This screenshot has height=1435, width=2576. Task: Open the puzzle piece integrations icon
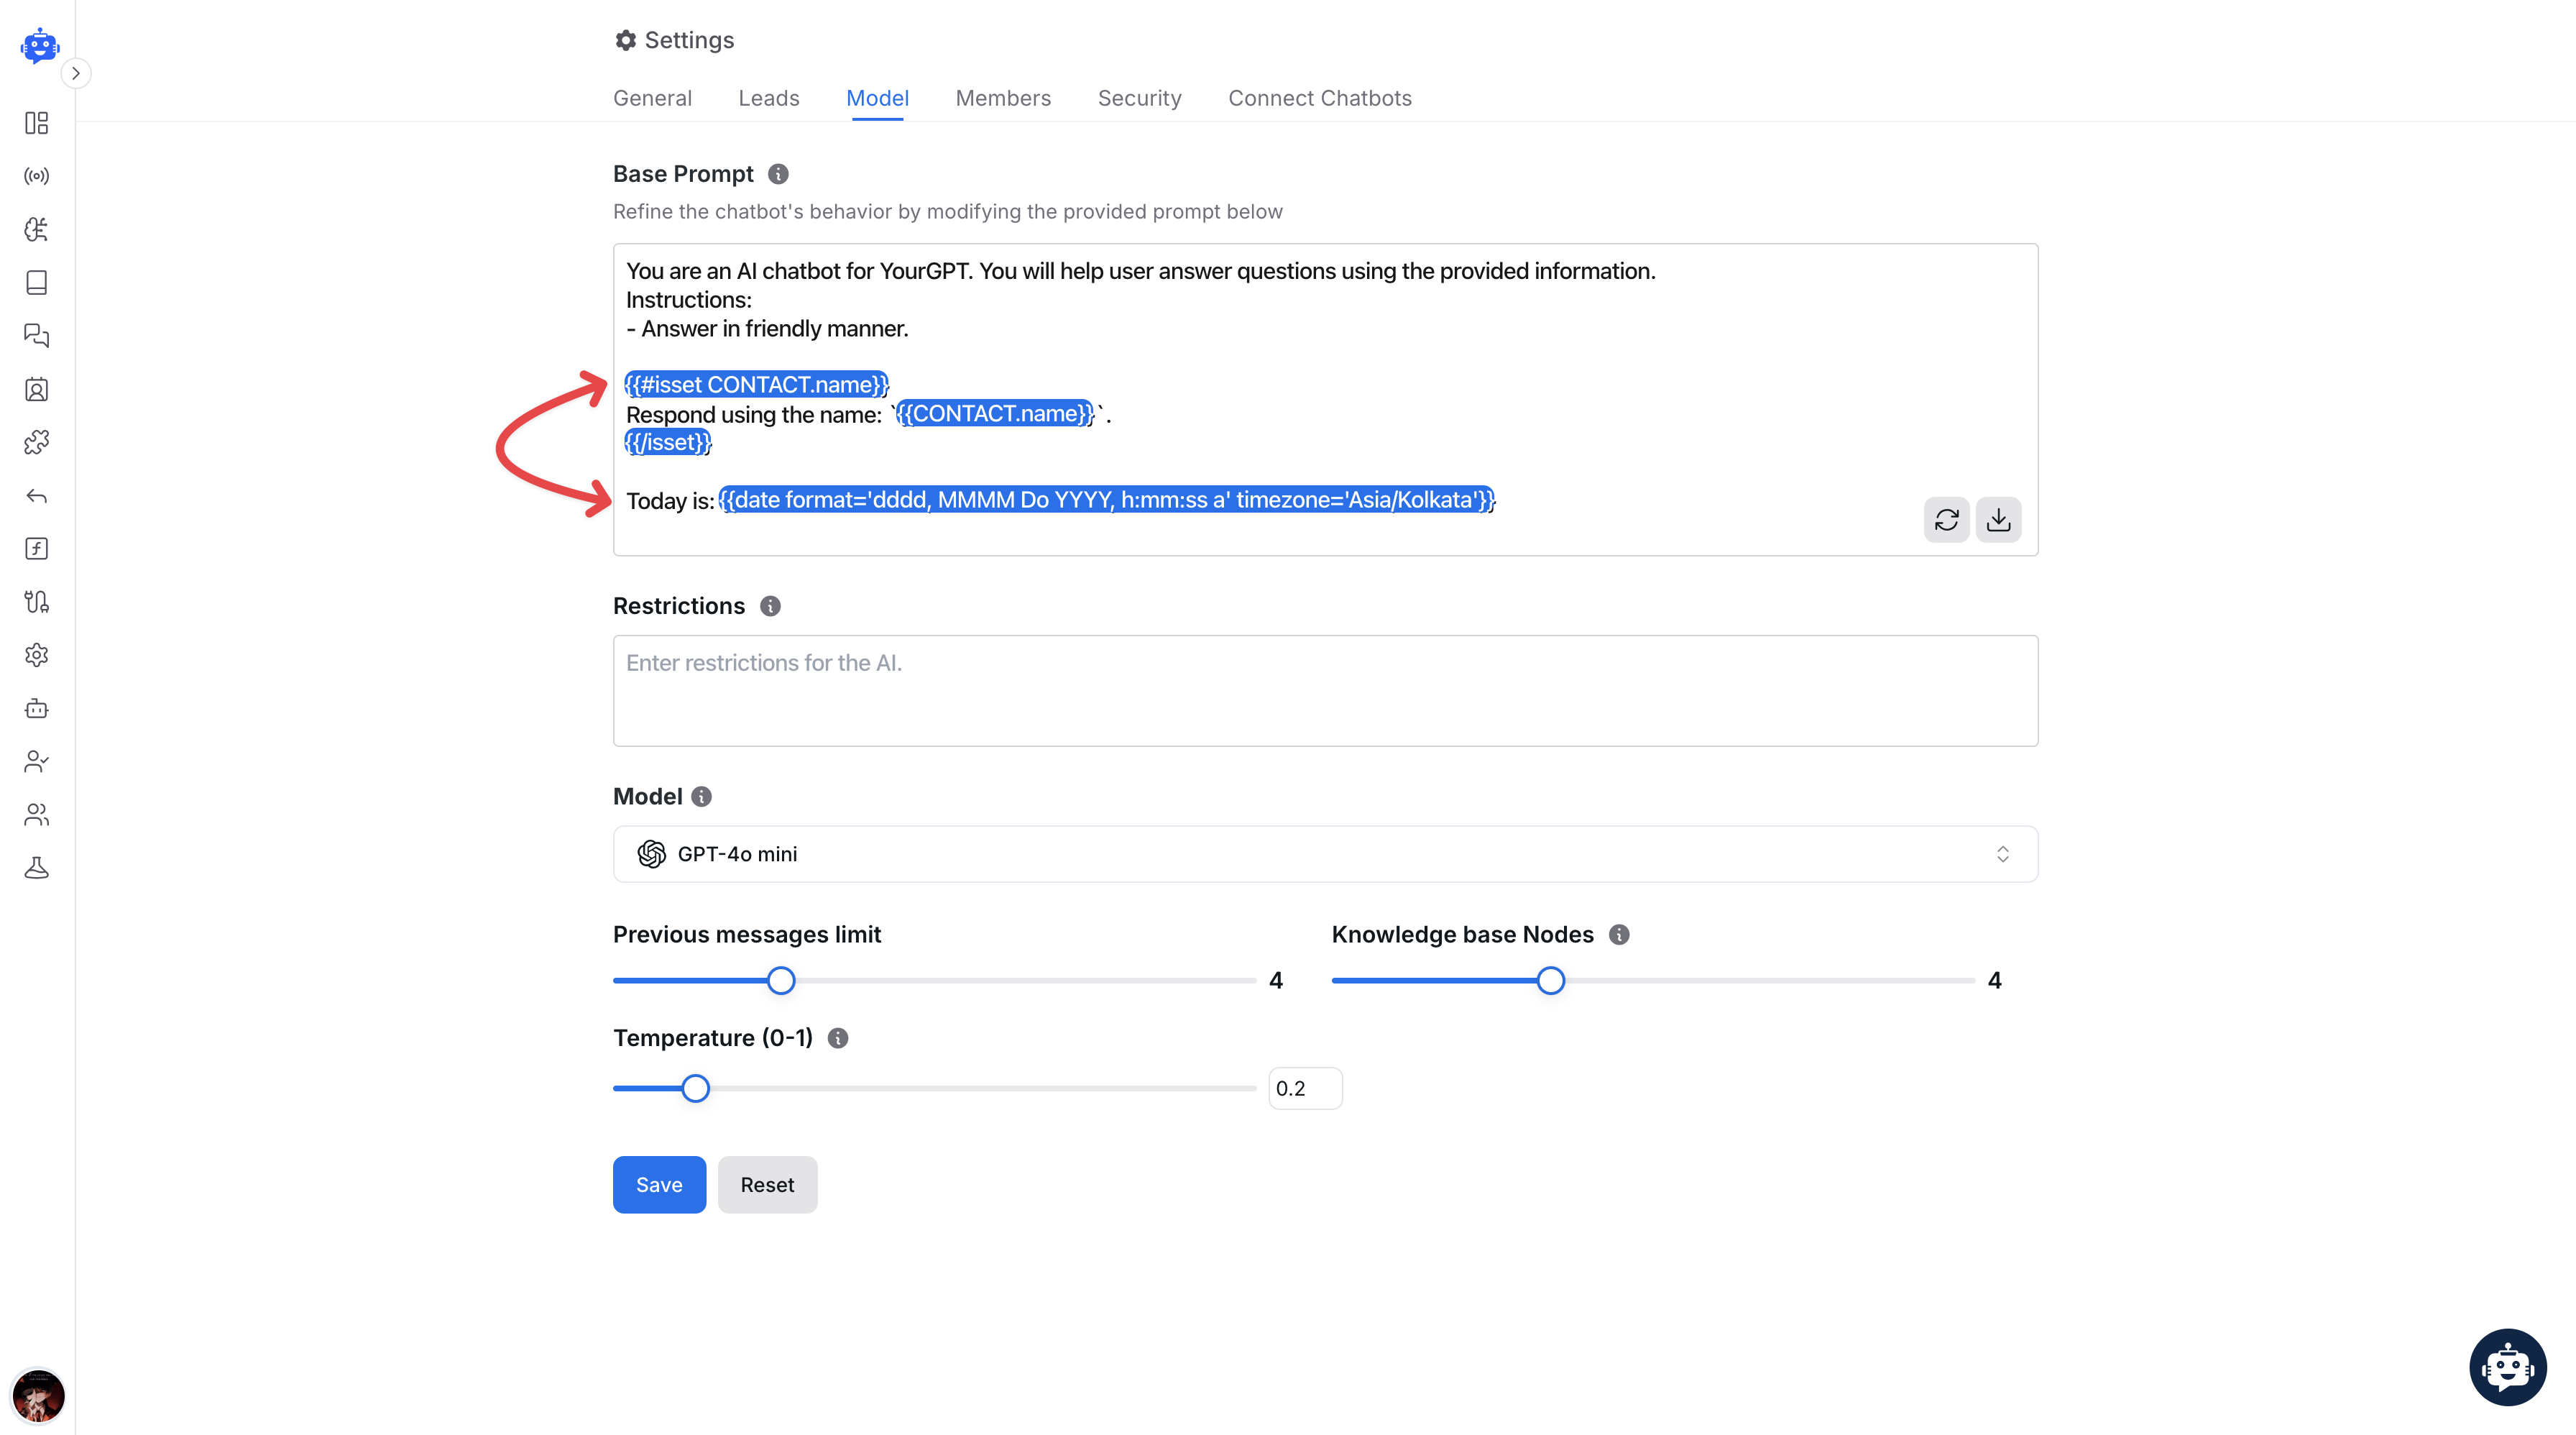coord(37,442)
